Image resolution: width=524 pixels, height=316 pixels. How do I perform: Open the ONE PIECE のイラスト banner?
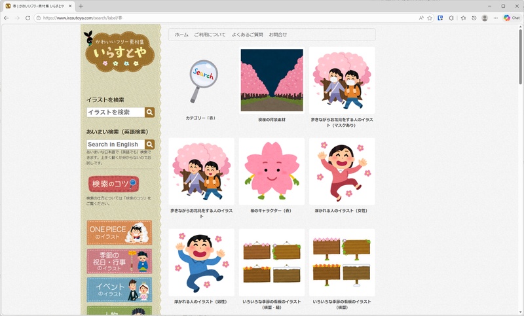(x=119, y=232)
